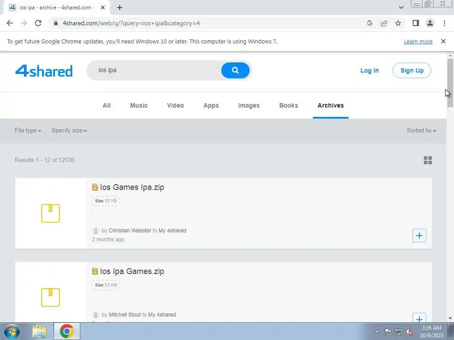Open the Sorted by dropdown
The image size is (454, 340).
(x=421, y=131)
